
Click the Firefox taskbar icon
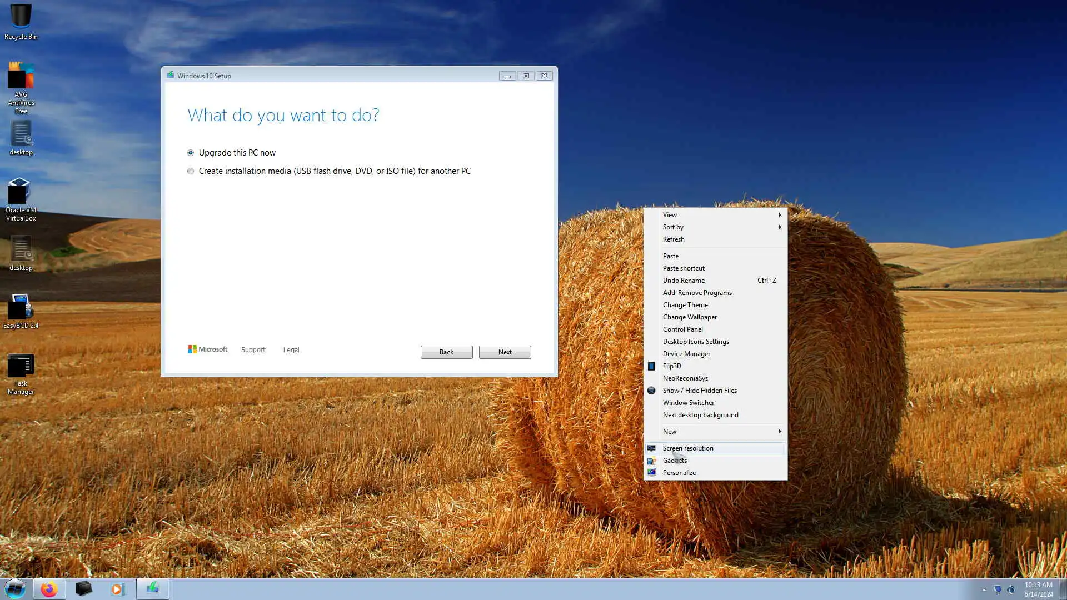(x=49, y=589)
